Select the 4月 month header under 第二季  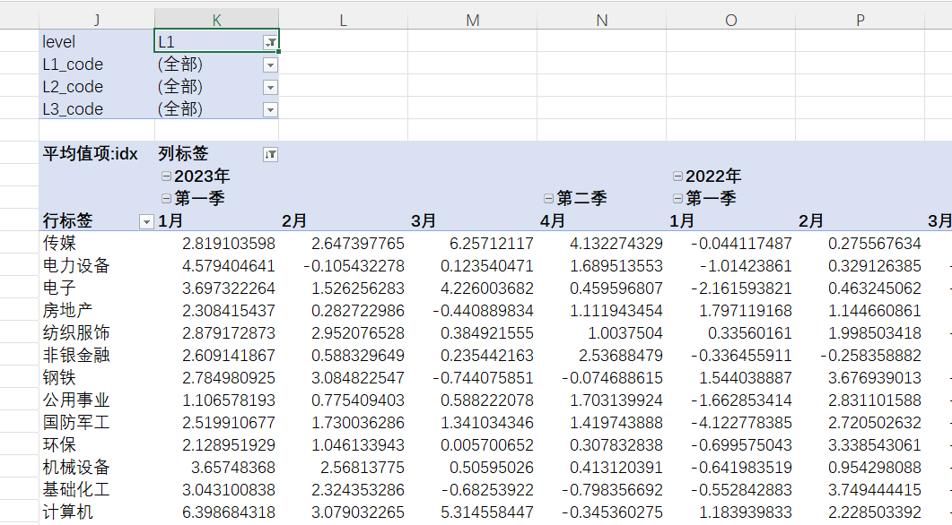click(602, 220)
